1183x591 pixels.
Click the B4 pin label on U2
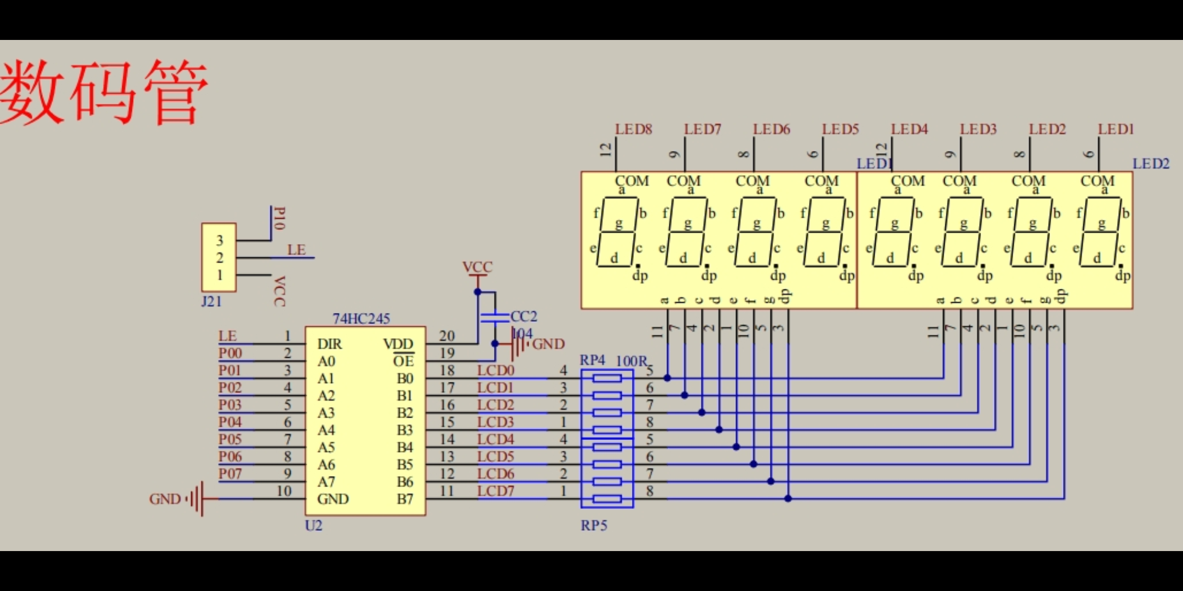405,448
